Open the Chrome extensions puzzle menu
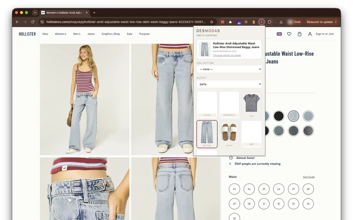 269,22
